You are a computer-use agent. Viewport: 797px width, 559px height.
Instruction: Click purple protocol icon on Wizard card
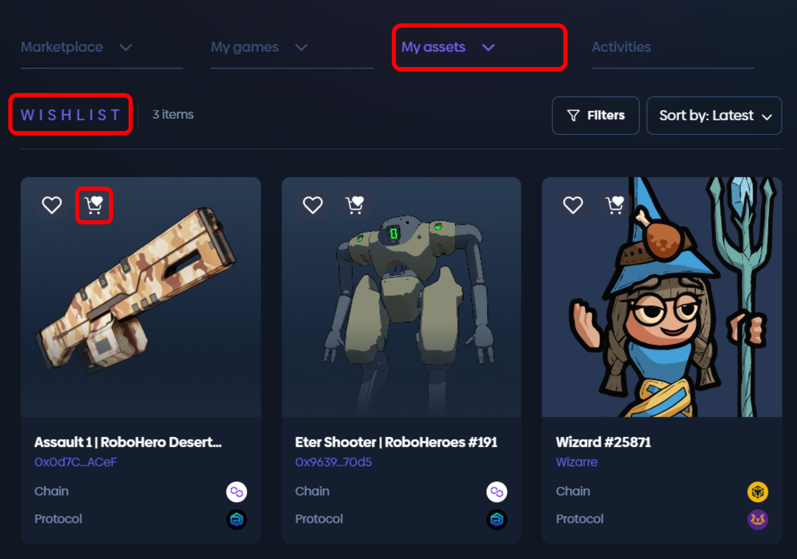(758, 519)
